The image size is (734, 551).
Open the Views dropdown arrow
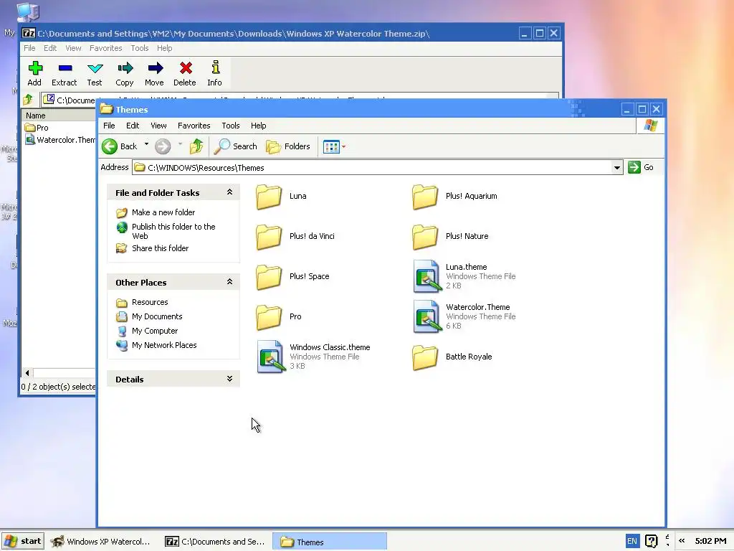tap(343, 146)
